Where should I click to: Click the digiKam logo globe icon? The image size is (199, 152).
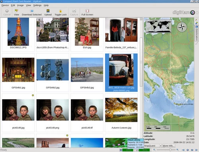(193, 13)
